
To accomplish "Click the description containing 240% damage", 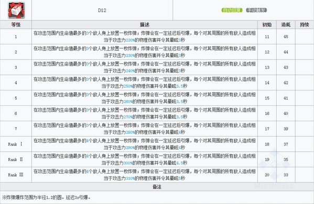I will point(144,67).
